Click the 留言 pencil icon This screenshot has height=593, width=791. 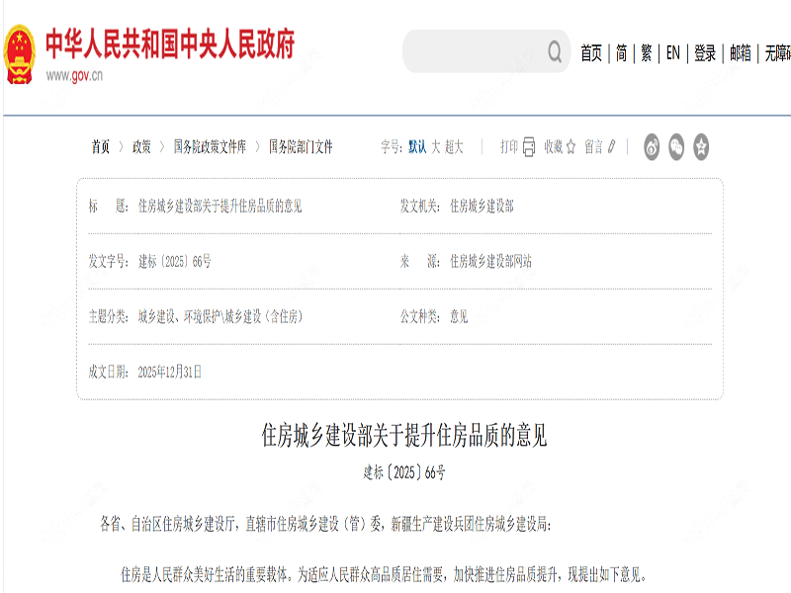pos(612,146)
